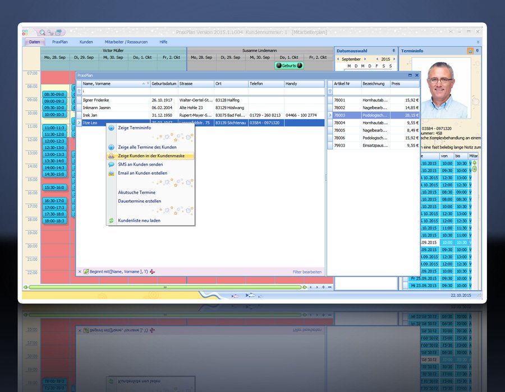
Task: Go to previous month before September
Action: [x=338, y=59]
